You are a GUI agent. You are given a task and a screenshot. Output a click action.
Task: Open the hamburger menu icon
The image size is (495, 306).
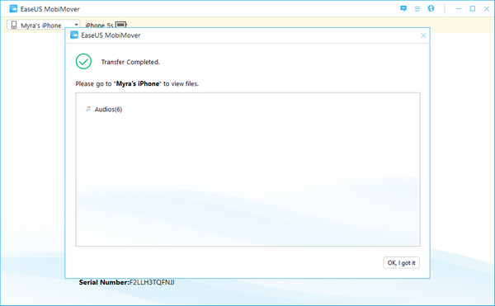417,9
